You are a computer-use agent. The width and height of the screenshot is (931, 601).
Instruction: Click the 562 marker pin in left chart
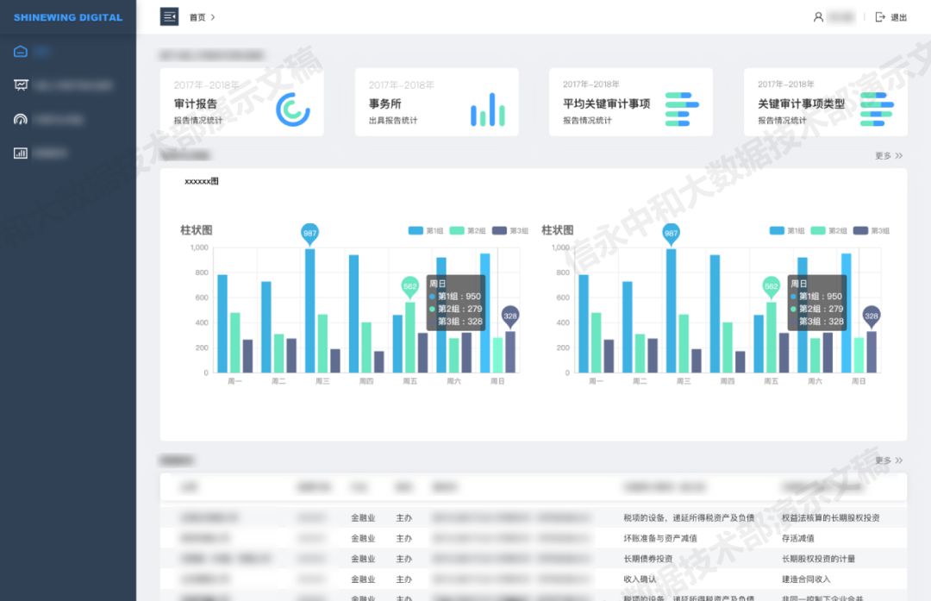click(409, 287)
